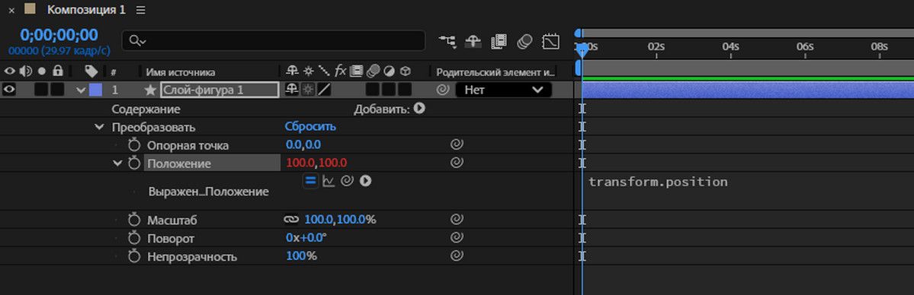Toggle continuously rasterize switch on Слой-фигура 1

click(x=307, y=90)
